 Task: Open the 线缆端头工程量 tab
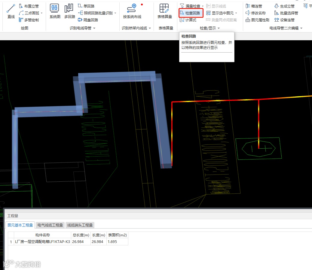pyautogui.click(x=80, y=225)
